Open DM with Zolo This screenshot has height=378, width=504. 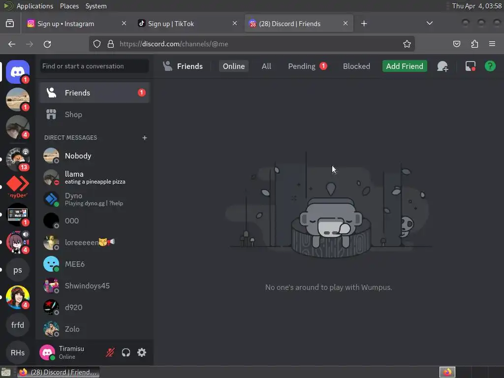click(x=95, y=329)
